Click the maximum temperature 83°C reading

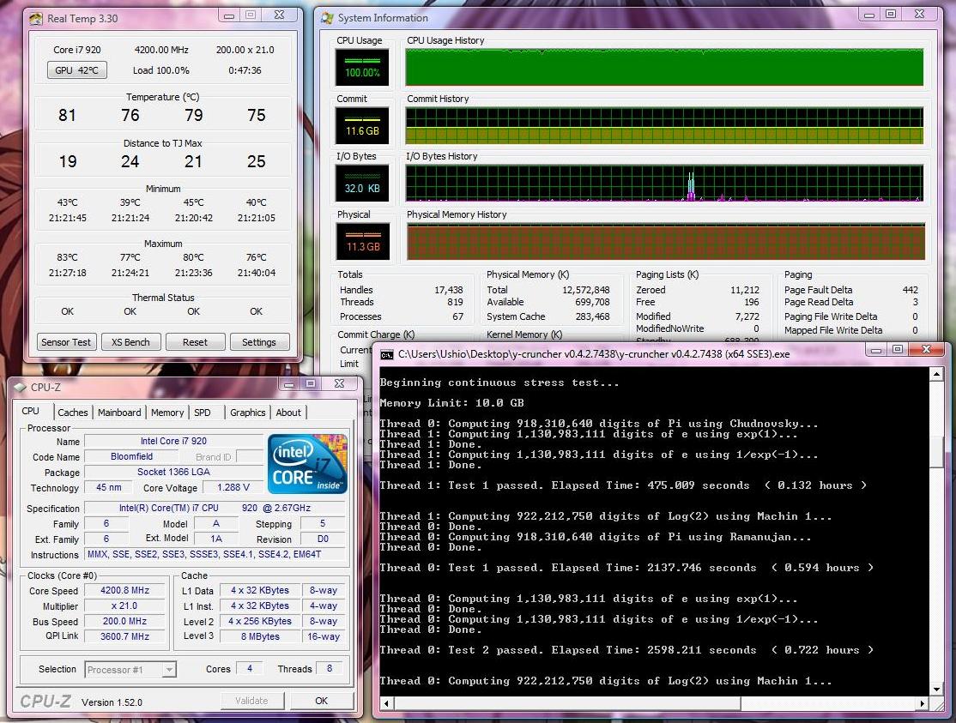[x=67, y=257]
